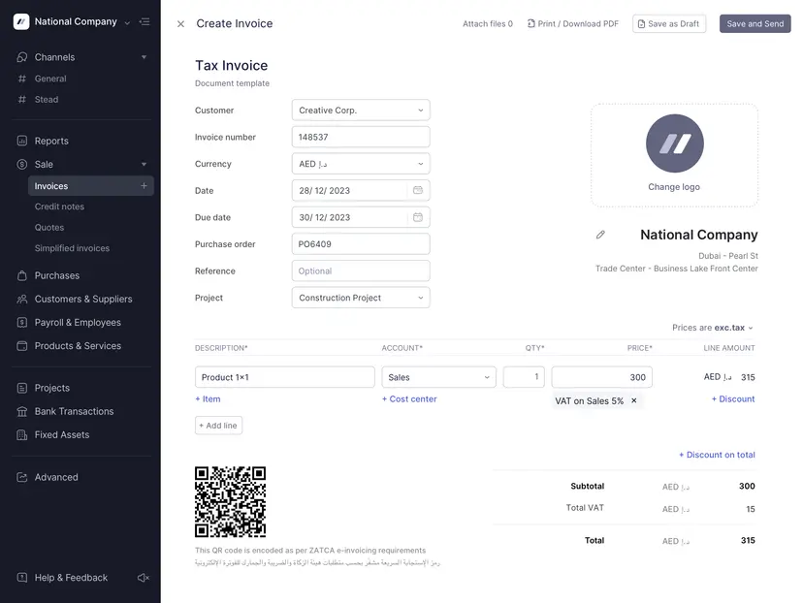Go to the Reports section
Image resolution: width=803 pixels, height=603 pixels.
(51, 141)
